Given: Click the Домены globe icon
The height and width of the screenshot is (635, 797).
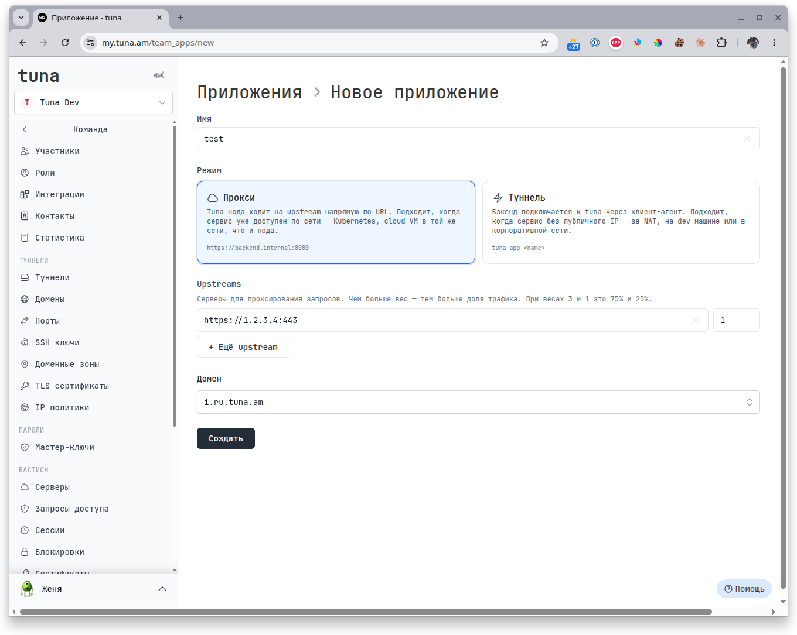Looking at the screenshot, I should click(x=25, y=299).
